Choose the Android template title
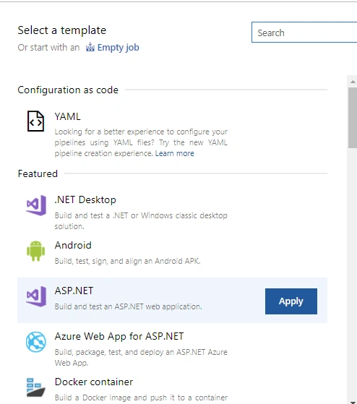Image resolution: width=357 pixels, height=404 pixels. click(73, 245)
